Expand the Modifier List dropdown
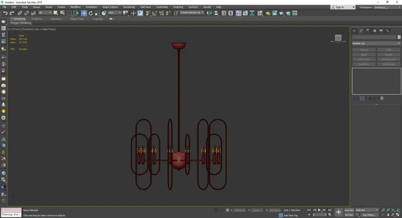This screenshot has width=402, height=218. point(376,43)
